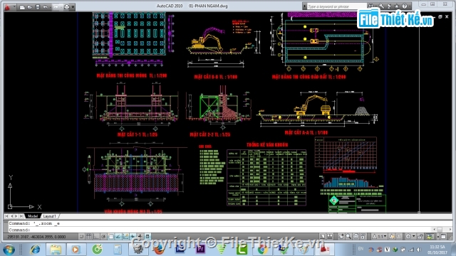Screen dimensions: 456x256
Task: Toggle Ortho Mode in the status bar
Action: (x=96, y=237)
